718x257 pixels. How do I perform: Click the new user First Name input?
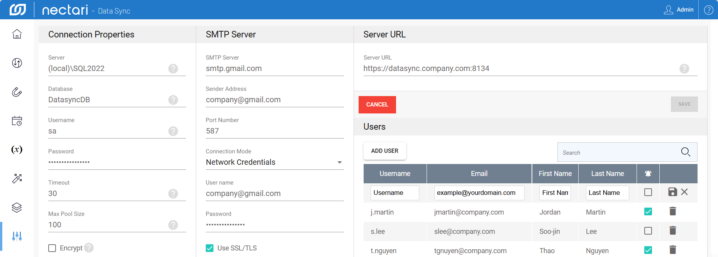[x=555, y=193]
